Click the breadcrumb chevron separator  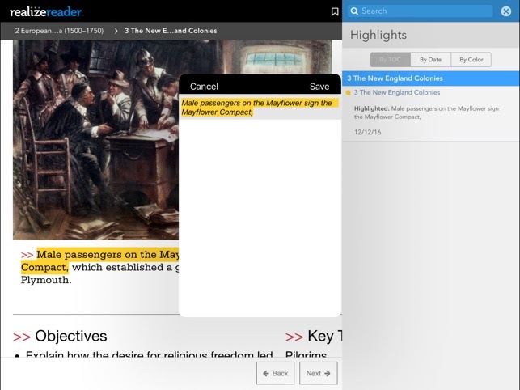[x=116, y=31]
